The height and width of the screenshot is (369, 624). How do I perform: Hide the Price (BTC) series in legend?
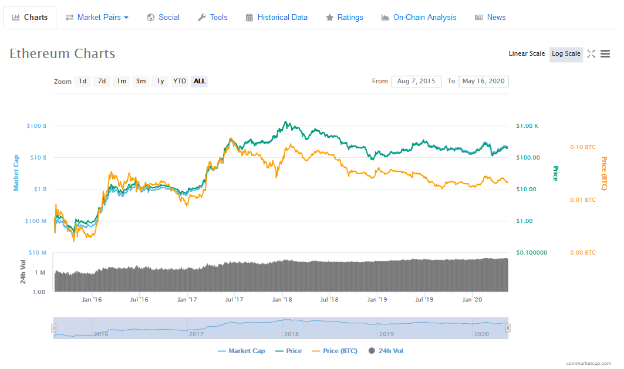click(334, 351)
